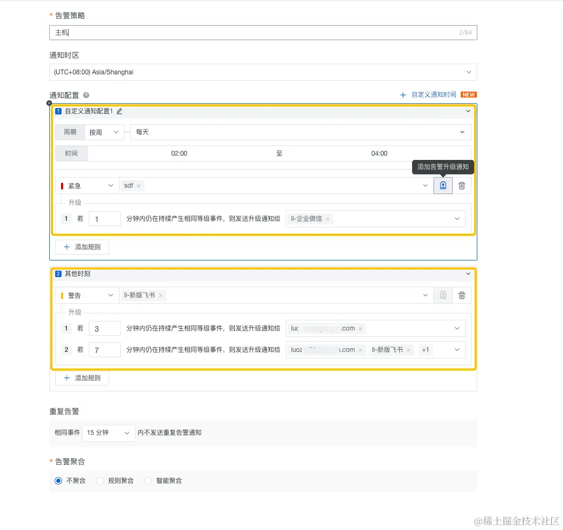Click the 04:00 end time field
Screen dimensions: 563x530
pos(379,153)
